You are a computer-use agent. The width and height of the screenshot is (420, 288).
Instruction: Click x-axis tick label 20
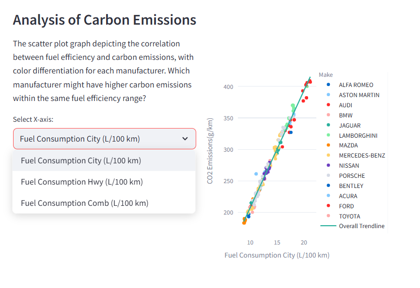[304, 243]
